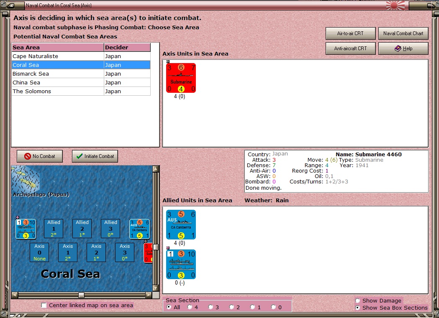This screenshot has height=318, width=439.
Task: Click the Axis 2 sea box section
Action: tap(96, 252)
